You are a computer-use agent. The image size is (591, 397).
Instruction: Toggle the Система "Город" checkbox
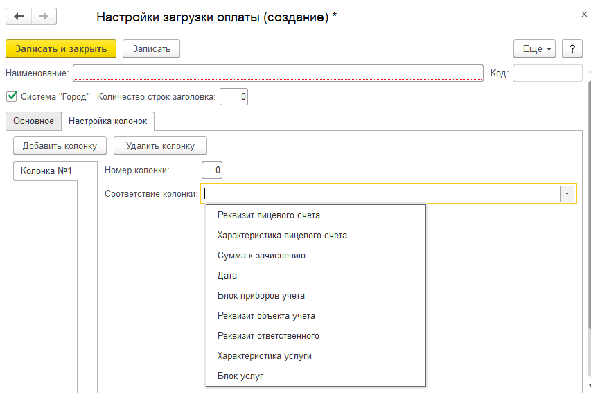[12, 96]
